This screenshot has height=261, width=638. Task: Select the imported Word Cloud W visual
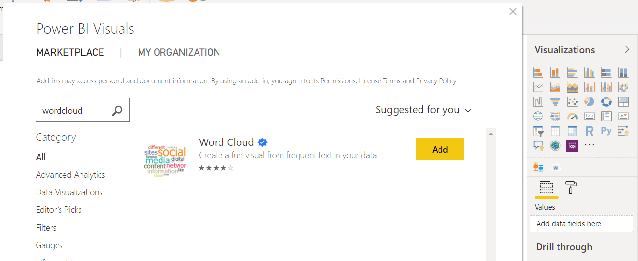click(x=556, y=168)
